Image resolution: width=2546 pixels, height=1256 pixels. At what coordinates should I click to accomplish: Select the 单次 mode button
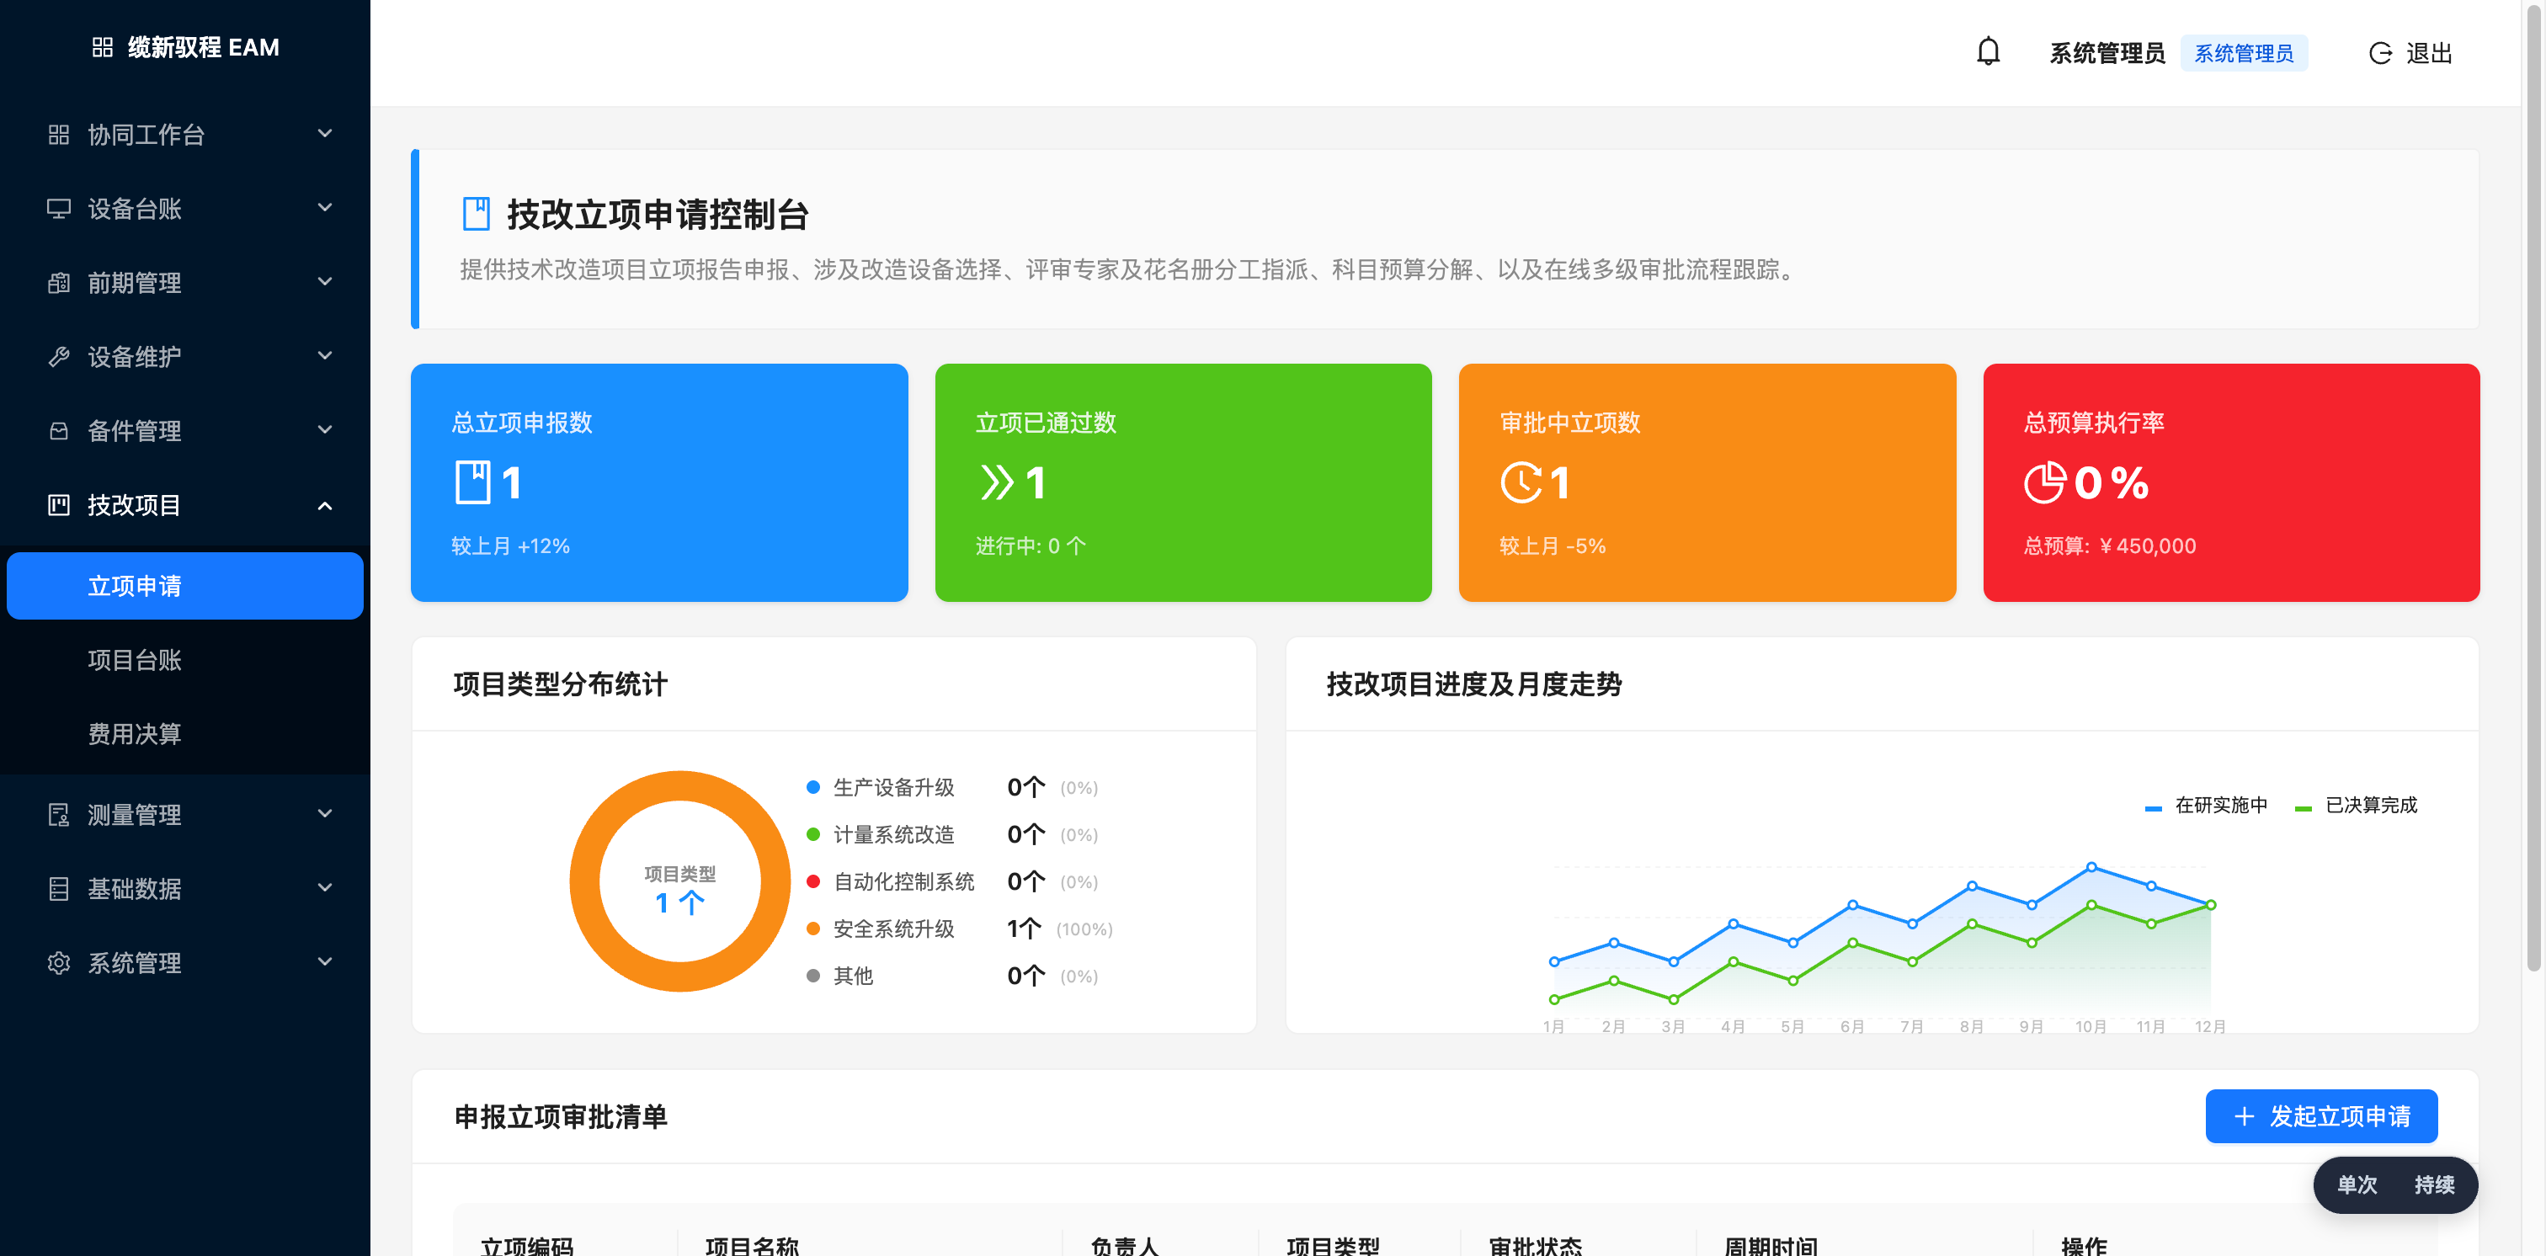[x=2357, y=1184]
